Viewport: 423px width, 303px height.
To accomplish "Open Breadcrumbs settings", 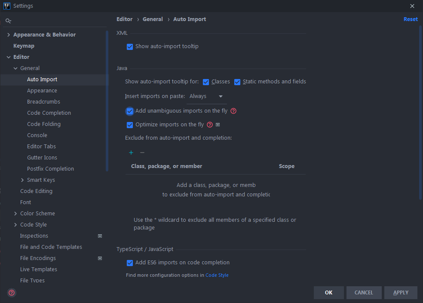I will (43, 102).
